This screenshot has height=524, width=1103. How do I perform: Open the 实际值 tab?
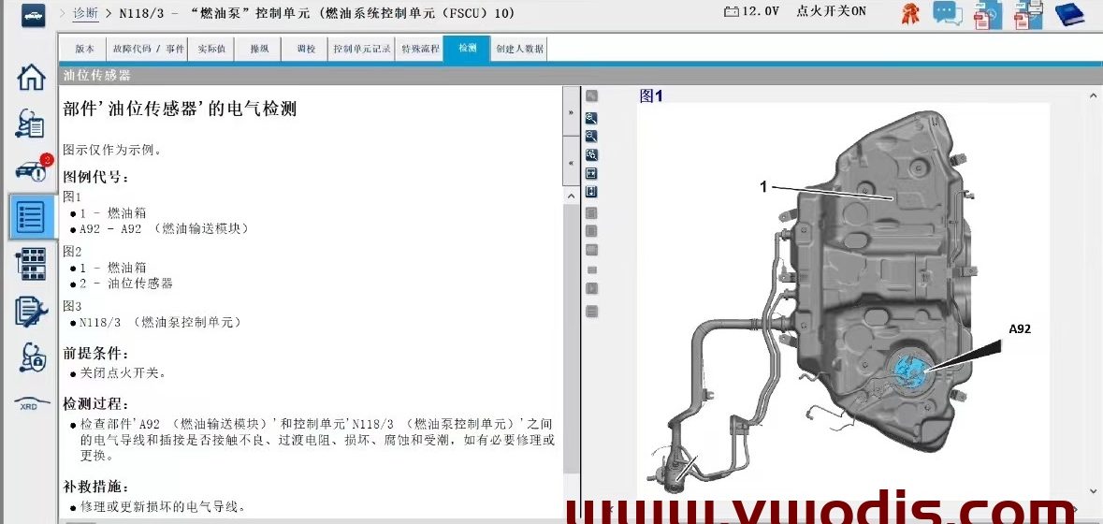click(210, 49)
